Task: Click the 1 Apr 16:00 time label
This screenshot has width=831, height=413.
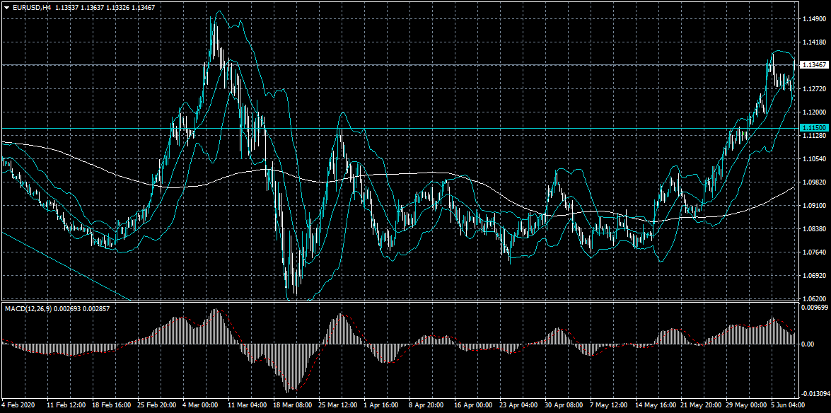Action: [382, 405]
